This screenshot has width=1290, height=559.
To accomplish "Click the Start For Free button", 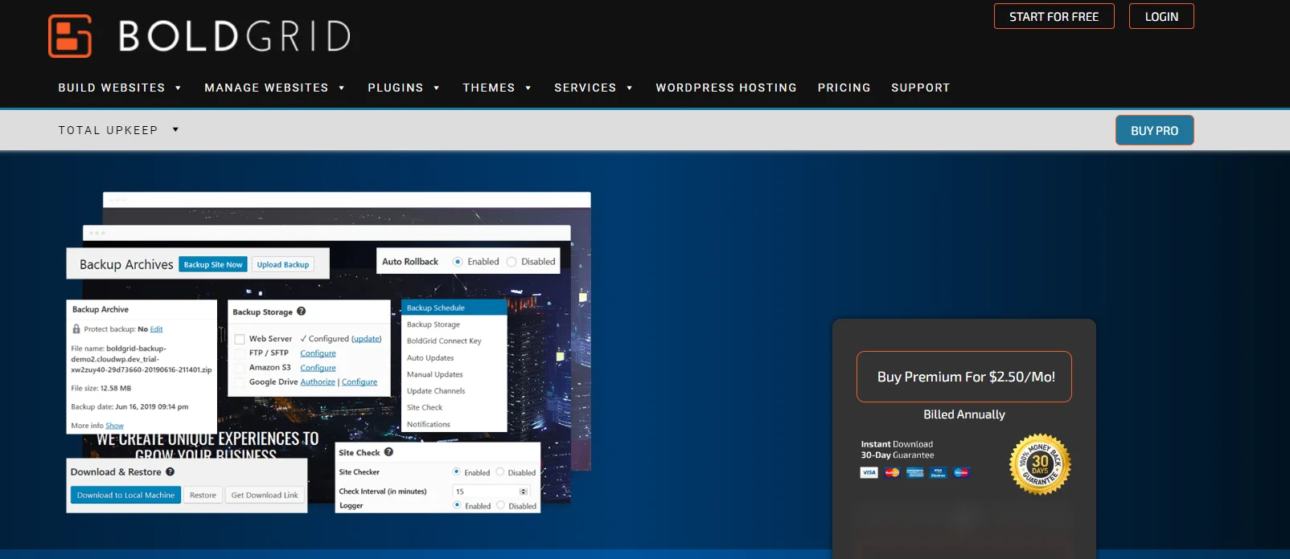I will pos(1054,17).
